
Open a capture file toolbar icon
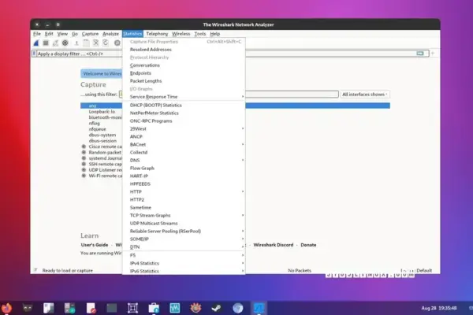(76, 43)
